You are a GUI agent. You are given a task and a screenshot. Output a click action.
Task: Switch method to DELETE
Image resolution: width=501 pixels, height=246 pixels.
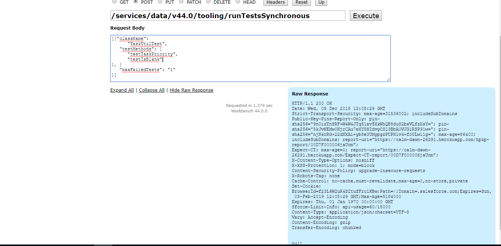(208, 2)
